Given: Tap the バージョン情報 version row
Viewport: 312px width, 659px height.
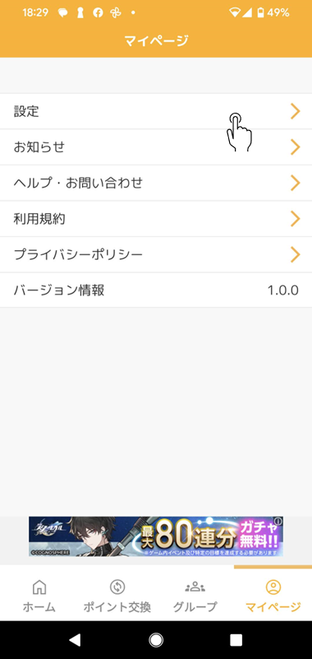Looking at the screenshot, I should tap(156, 290).
